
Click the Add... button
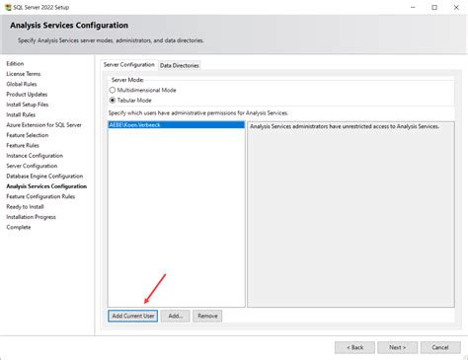pyautogui.click(x=176, y=316)
